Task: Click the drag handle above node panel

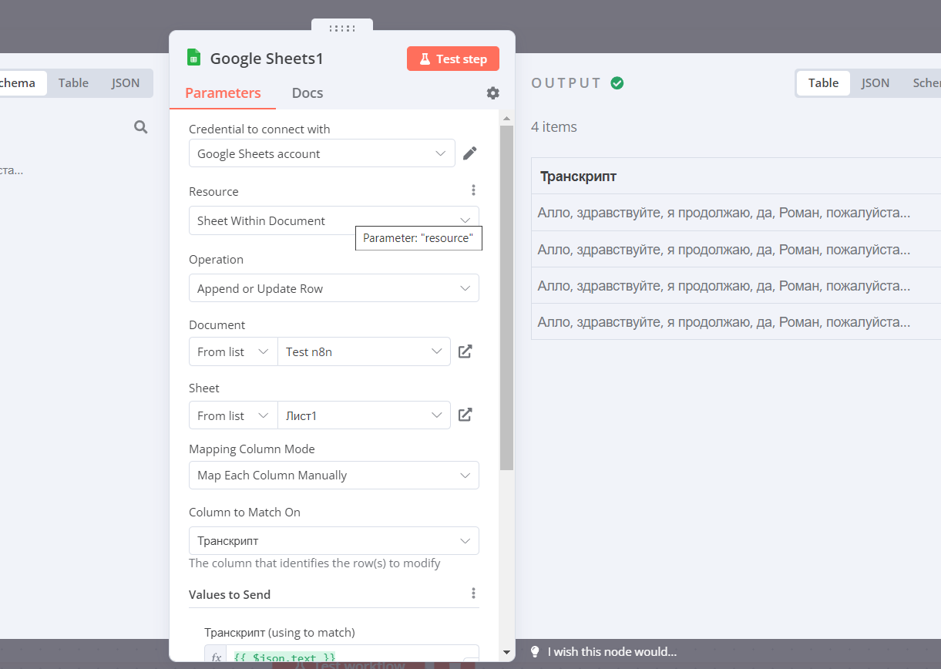Action: coord(342,28)
